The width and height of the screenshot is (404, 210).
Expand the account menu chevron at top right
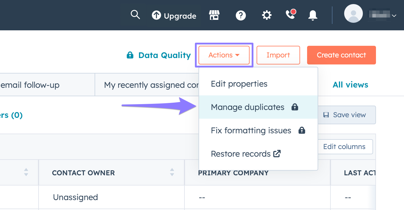(395, 15)
